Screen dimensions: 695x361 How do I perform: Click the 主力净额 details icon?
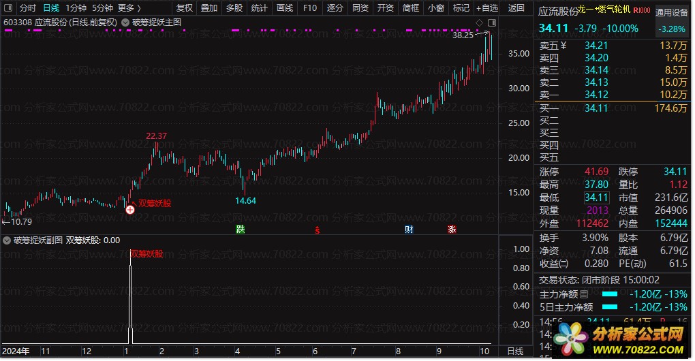584,294
